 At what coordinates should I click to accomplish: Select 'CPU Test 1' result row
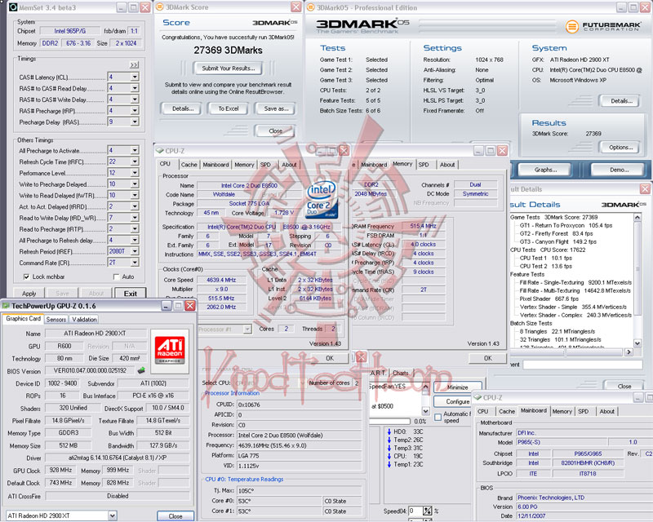[x=545, y=258]
